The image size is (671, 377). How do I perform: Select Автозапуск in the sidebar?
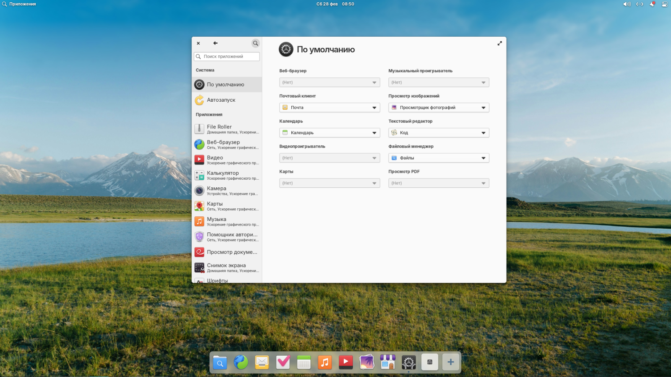227,100
